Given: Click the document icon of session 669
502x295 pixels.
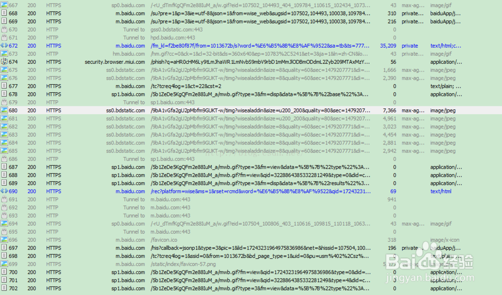Looking at the screenshot, I should tap(4, 21).
